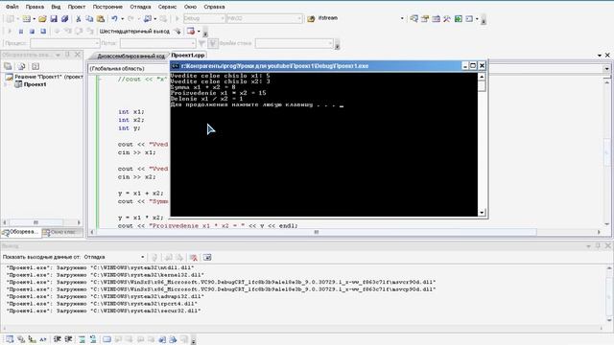Viewport: 614px width, 345px height.
Task: Click the Break All pause icon
Action: (x=21, y=32)
